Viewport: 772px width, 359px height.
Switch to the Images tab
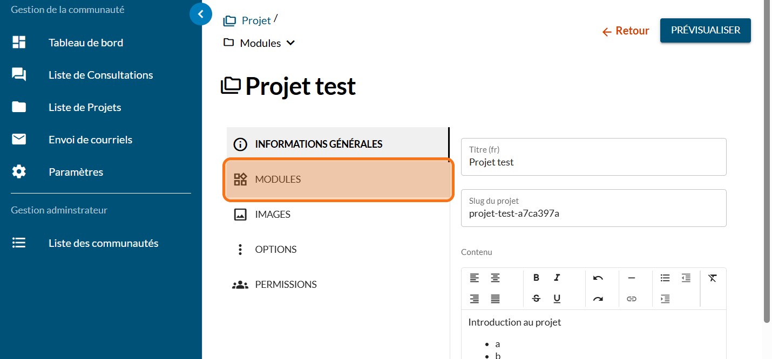click(x=273, y=215)
